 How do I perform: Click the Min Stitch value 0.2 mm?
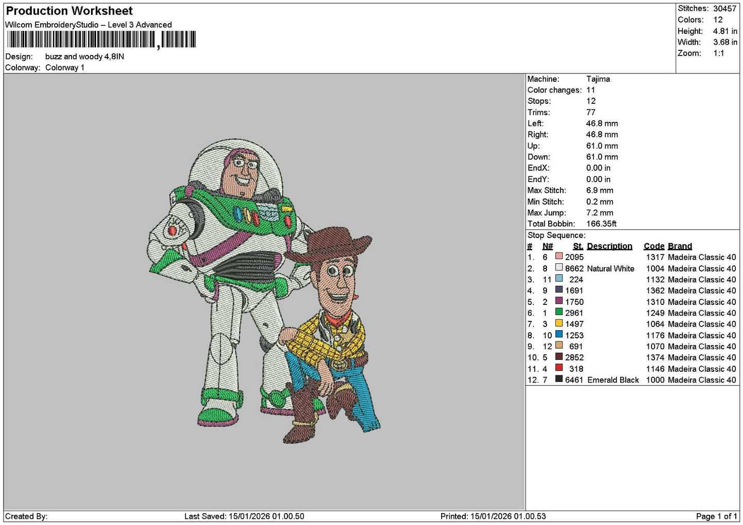click(x=600, y=202)
